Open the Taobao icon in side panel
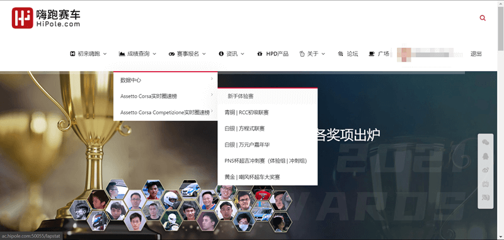Viewport: 504px width, 240px height. click(485, 197)
